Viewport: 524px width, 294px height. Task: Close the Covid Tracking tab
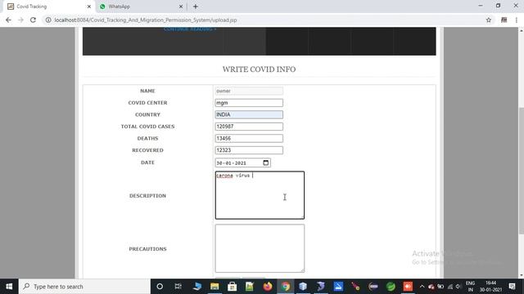coord(89,7)
